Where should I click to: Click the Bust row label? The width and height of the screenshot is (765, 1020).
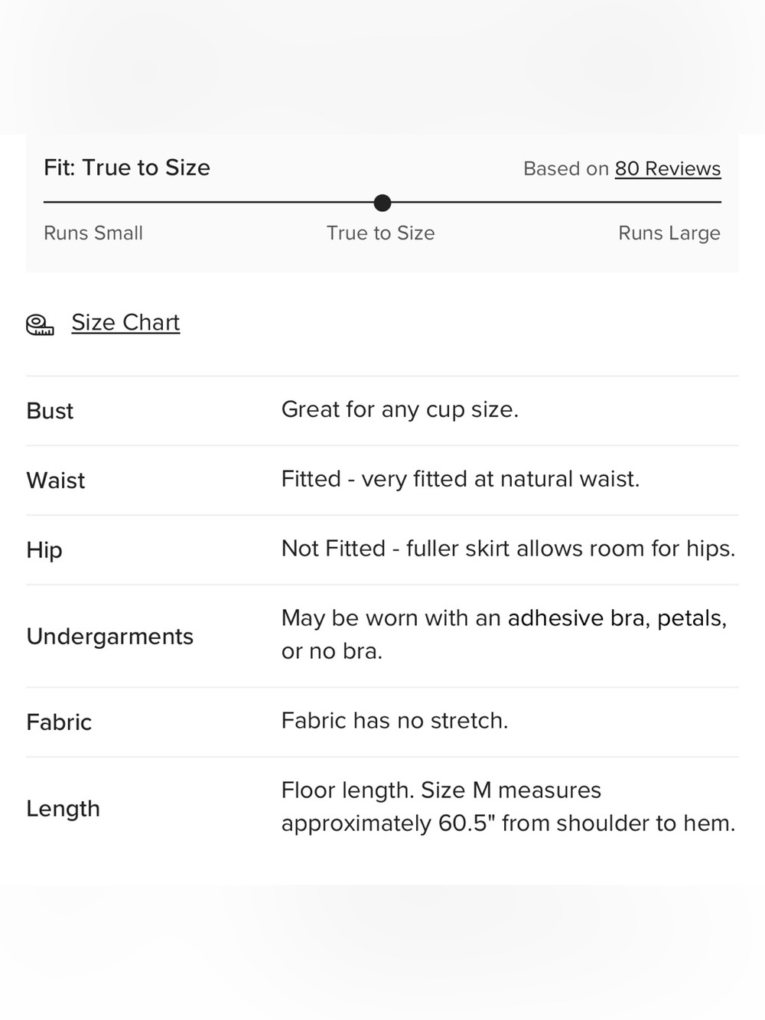click(x=50, y=411)
